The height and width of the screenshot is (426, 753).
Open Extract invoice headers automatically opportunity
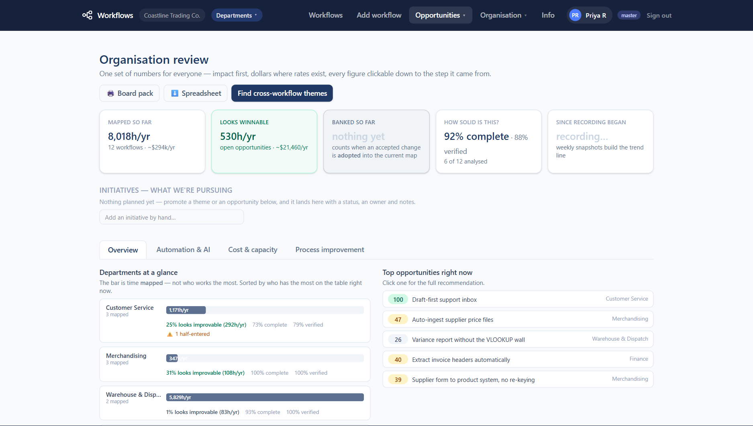[518, 359]
